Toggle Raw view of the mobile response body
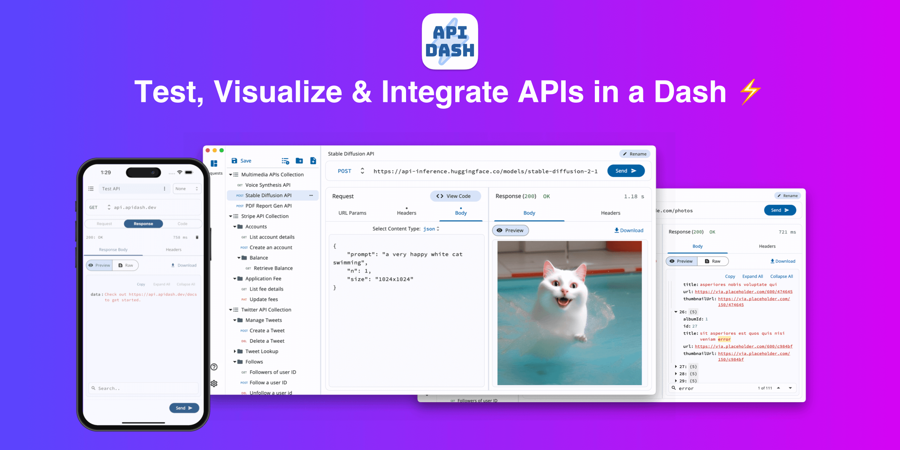900x450 pixels. [126, 265]
